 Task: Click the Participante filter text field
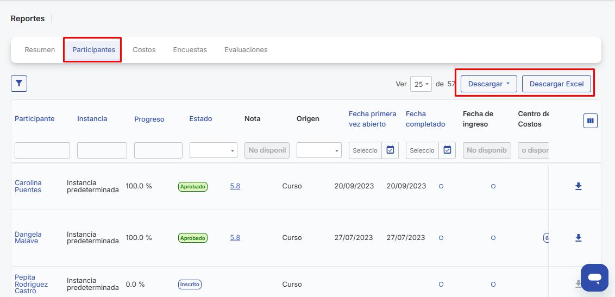[x=42, y=150]
